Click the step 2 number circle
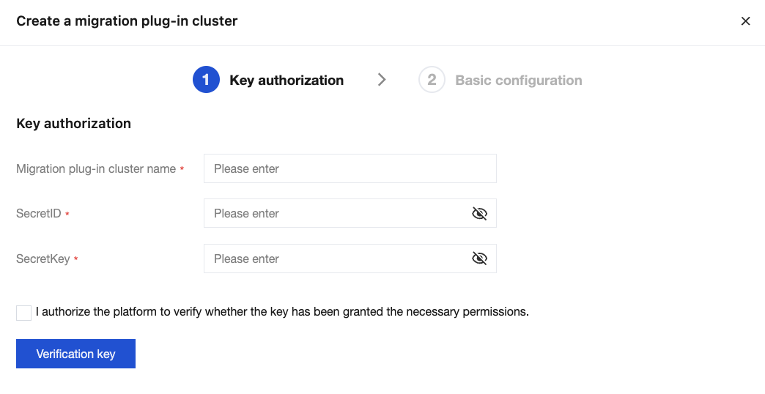The width and height of the screenshot is (765, 394). coord(432,80)
